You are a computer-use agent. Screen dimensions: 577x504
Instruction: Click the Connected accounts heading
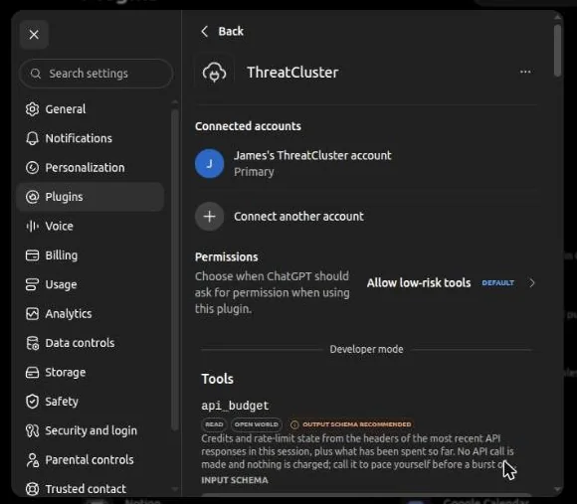(248, 126)
